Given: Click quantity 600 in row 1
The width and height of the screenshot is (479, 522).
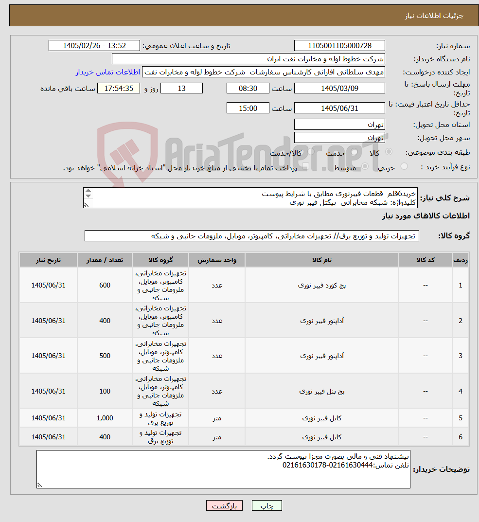Looking at the screenshot, I should point(105,285).
